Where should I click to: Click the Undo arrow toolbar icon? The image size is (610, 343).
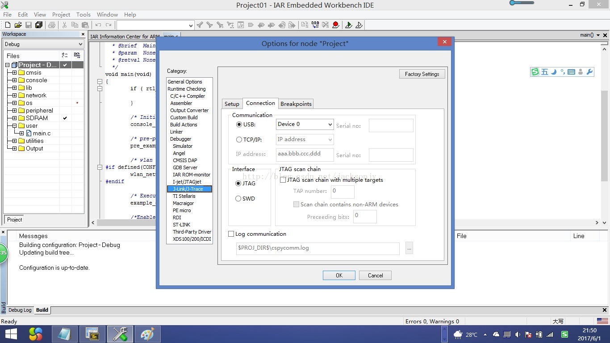coord(98,25)
